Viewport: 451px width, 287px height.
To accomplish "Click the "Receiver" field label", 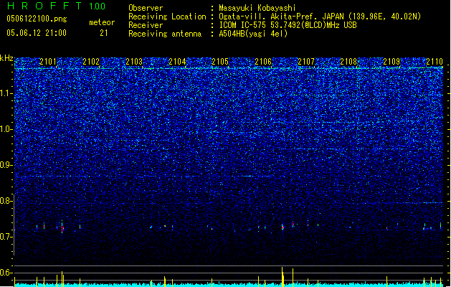I will pos(146,25).
